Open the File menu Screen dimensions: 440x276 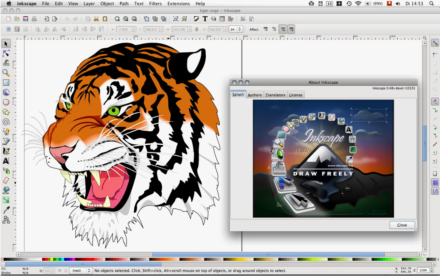click(x=46, y=4)
